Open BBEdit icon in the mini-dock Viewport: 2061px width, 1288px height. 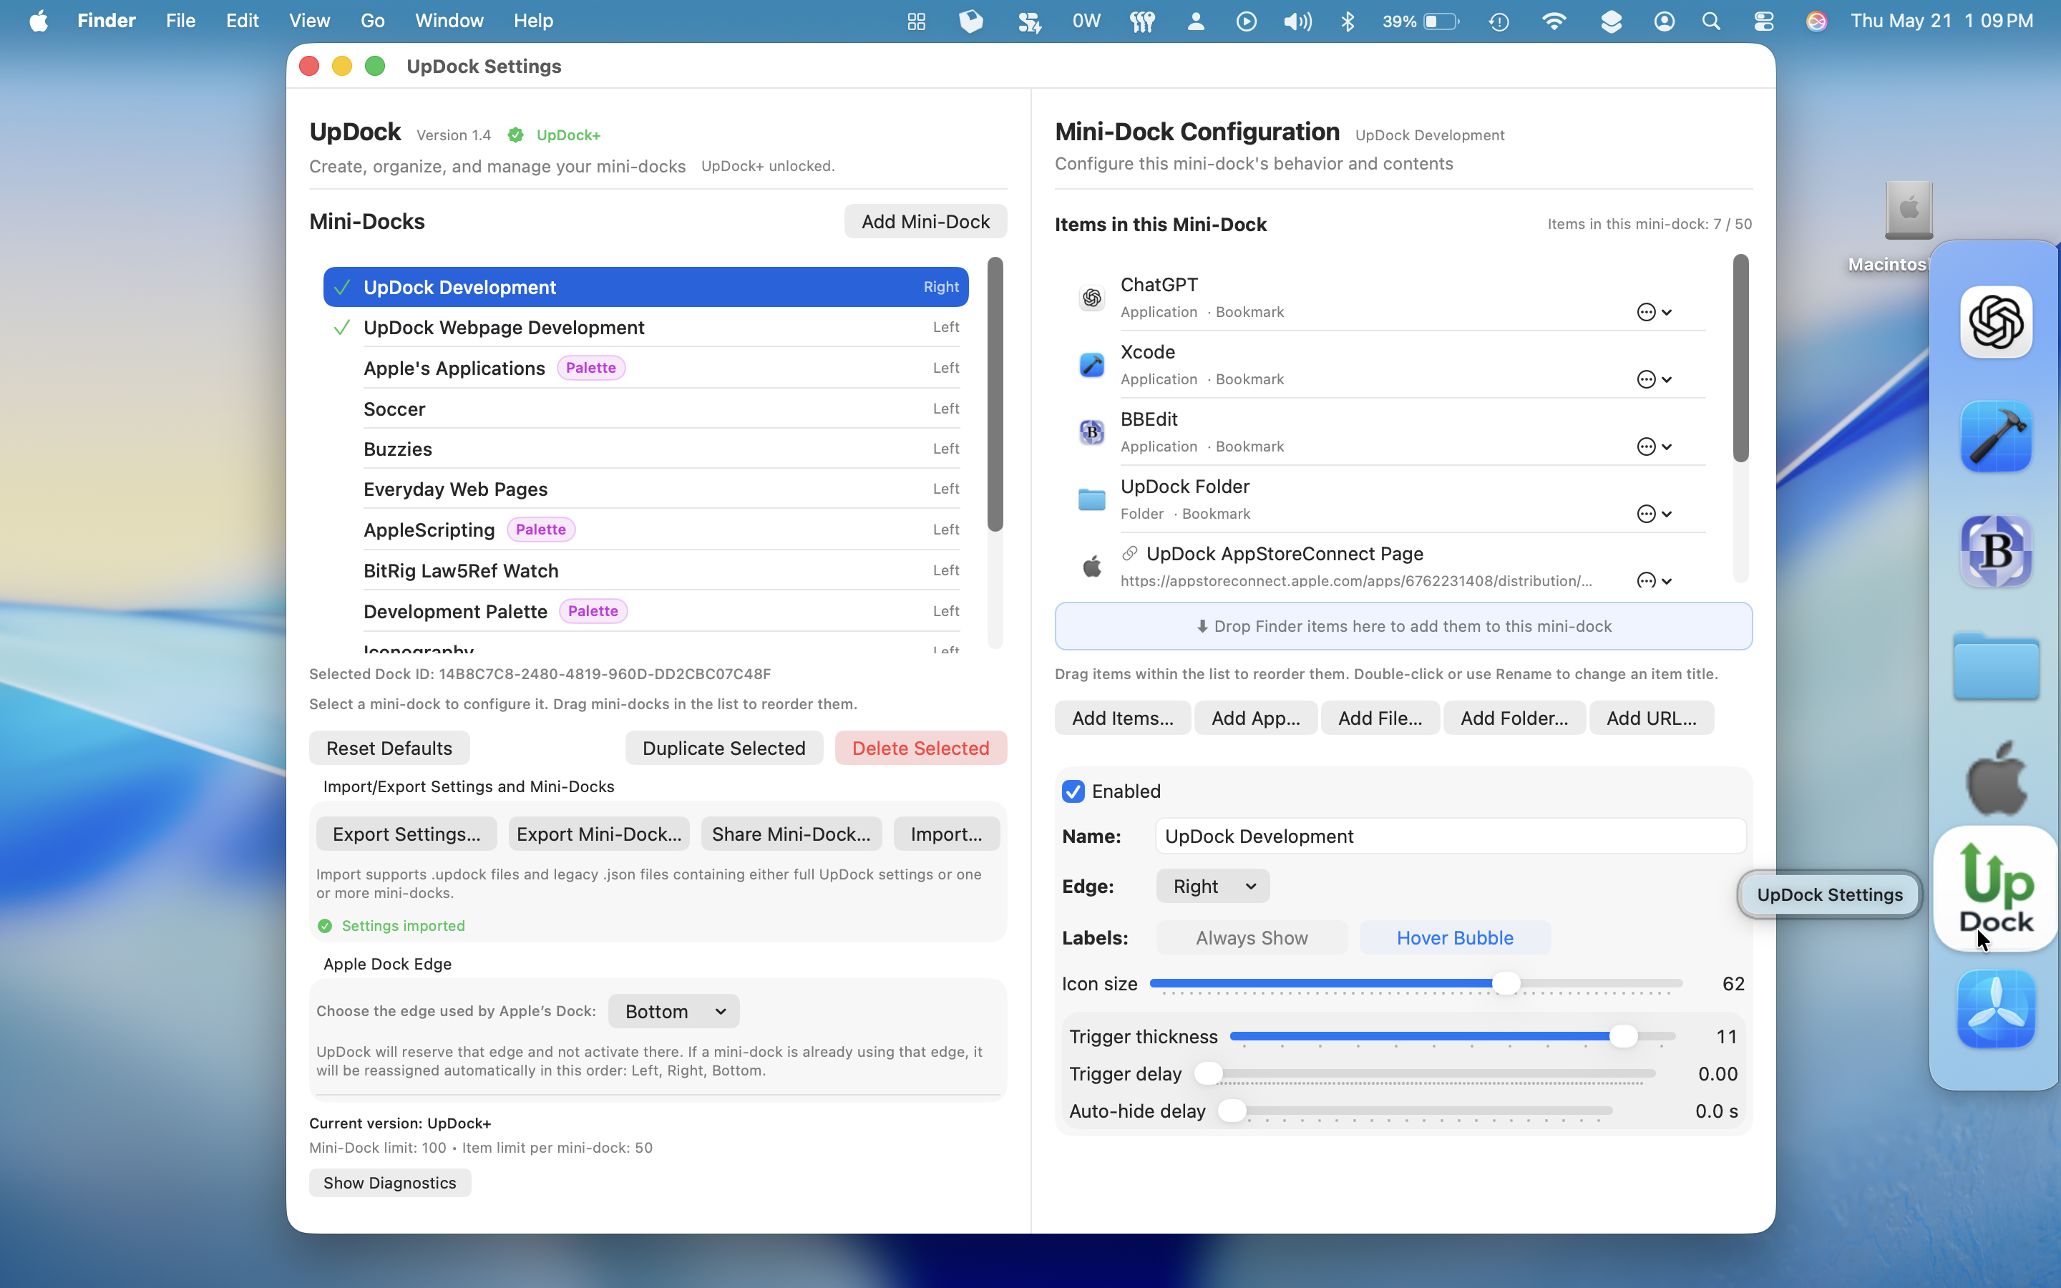[x=1995, y=551]
